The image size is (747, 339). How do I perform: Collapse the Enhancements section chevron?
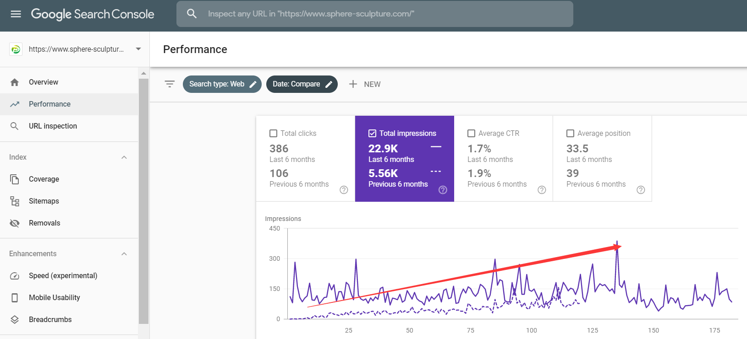pos(124,254)
